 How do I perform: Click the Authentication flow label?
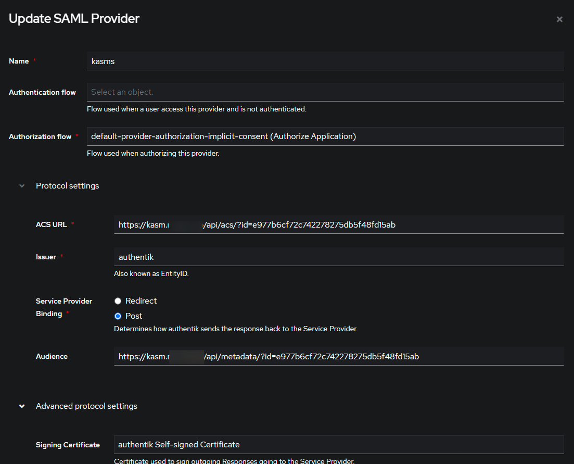[x=42, y=92]
